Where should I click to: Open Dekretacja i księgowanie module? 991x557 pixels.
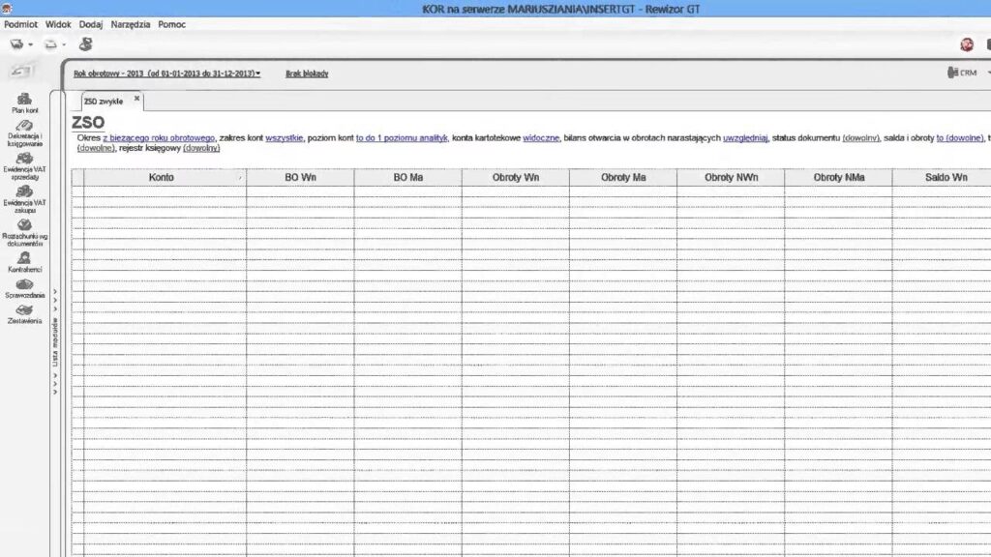[25, 134]
